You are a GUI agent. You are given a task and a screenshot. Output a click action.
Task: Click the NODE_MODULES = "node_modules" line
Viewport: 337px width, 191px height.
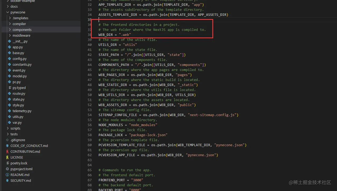[128, 125]
